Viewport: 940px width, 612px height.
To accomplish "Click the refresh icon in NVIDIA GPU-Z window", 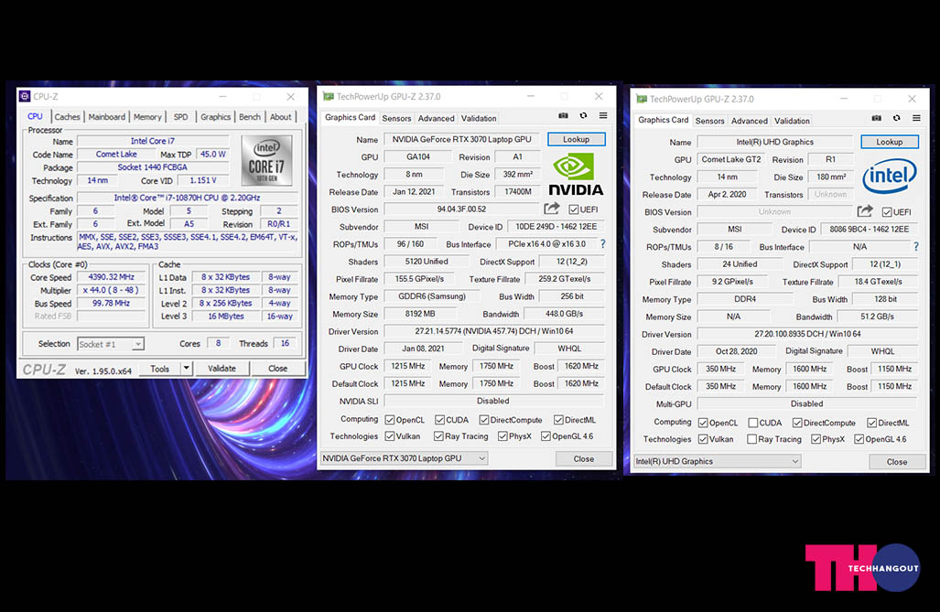I will (x=583, y=115).
